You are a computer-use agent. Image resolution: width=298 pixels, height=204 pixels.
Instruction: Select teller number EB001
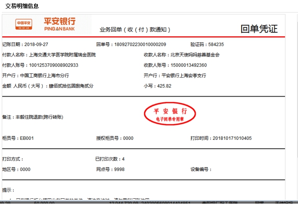point(27,138)
